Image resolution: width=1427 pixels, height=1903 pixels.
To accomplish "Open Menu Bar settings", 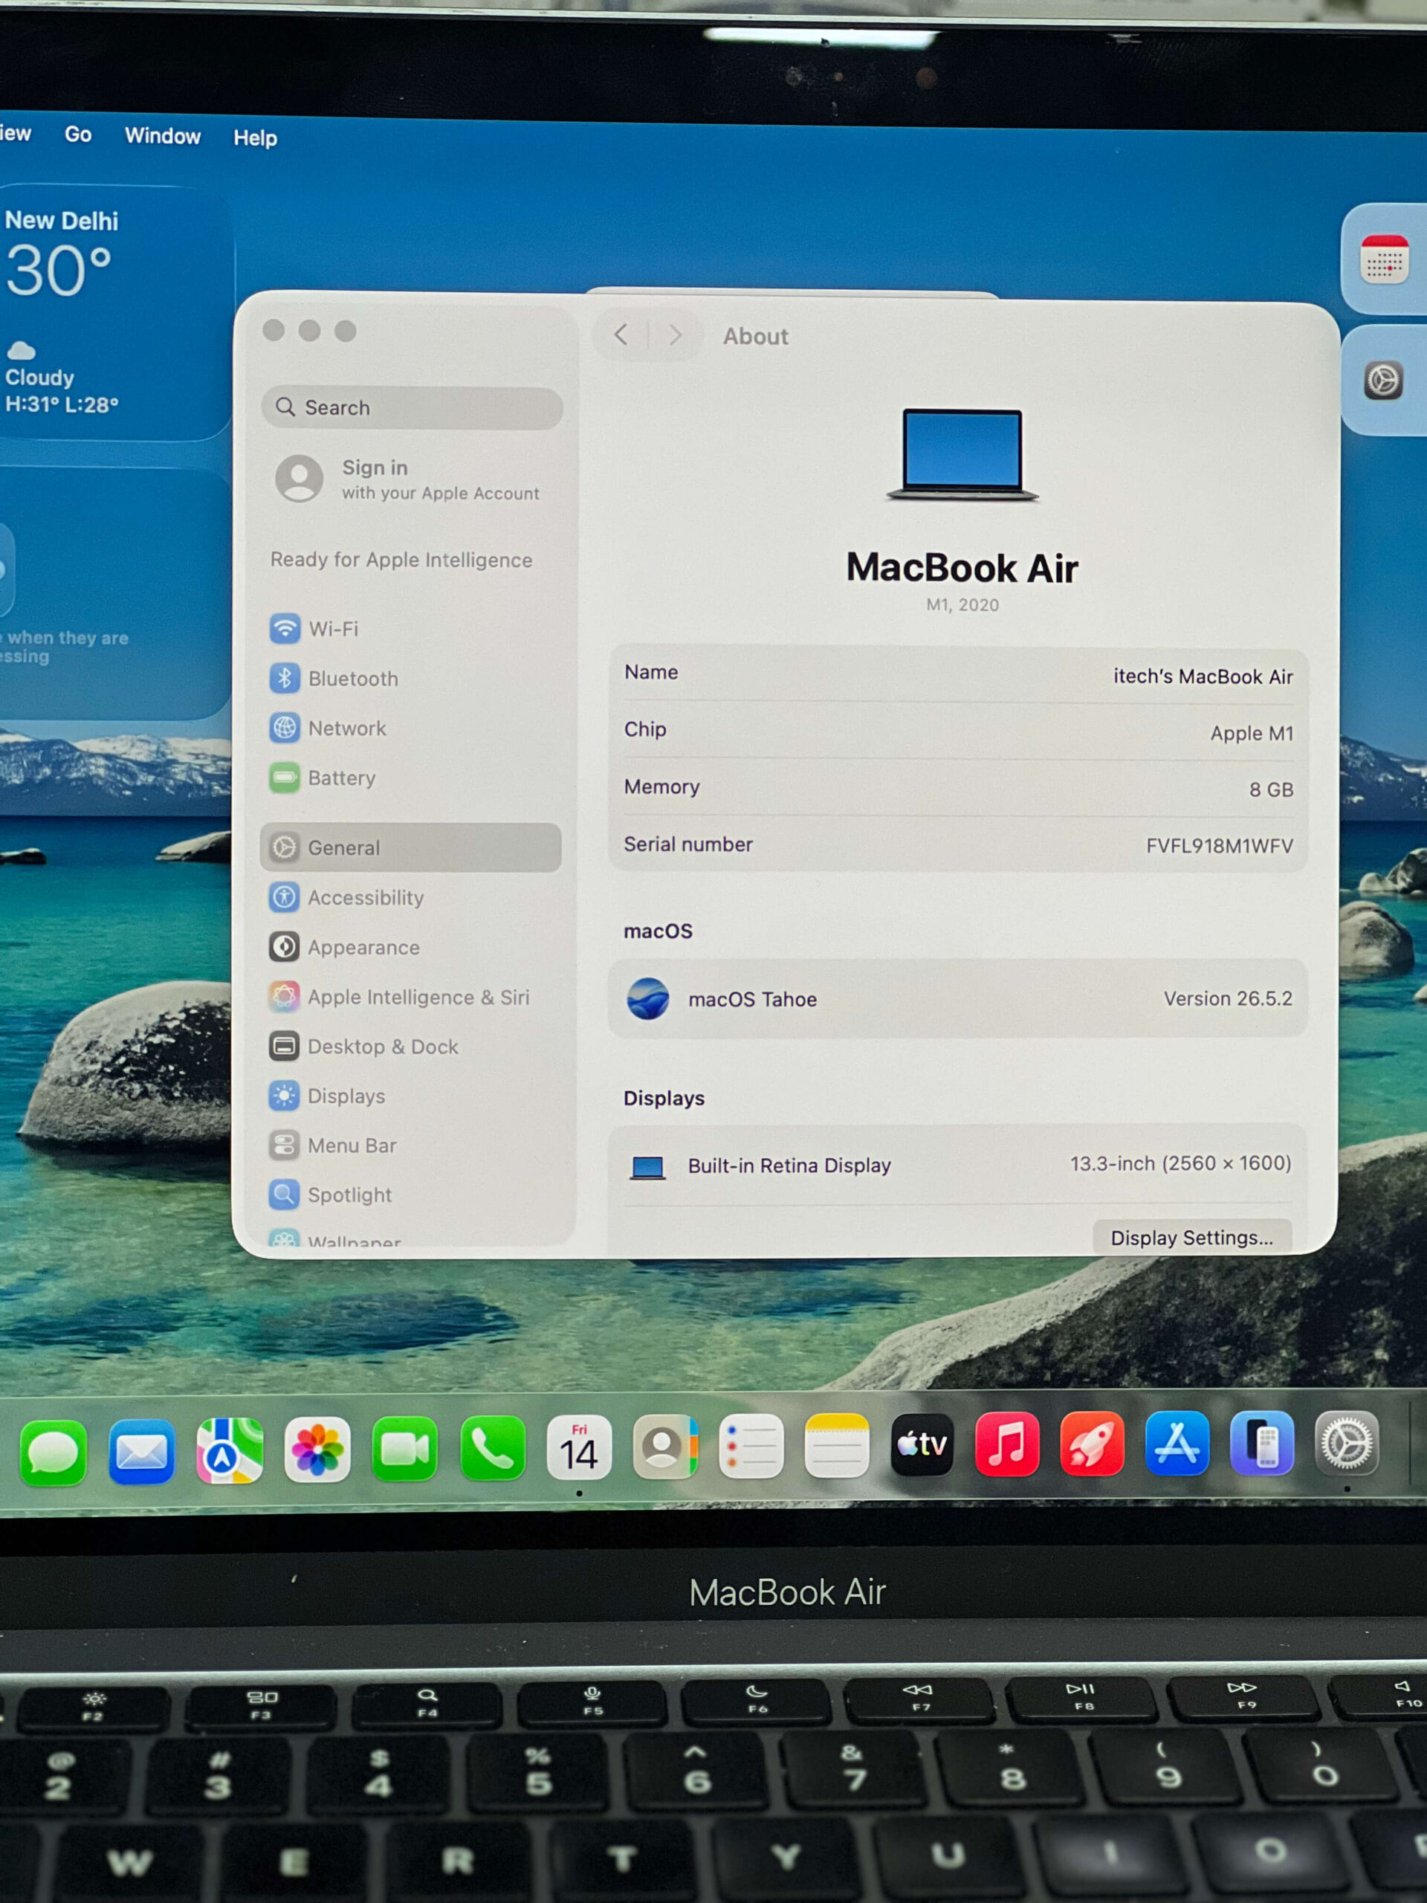I will pos(411,1146).
